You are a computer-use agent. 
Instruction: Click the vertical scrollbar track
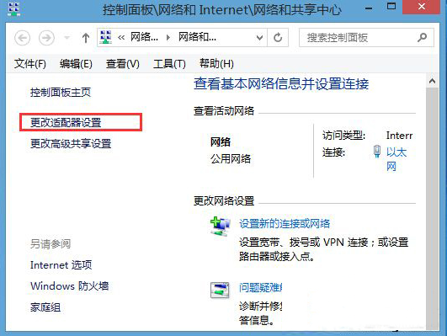pyautogui.click(x=432, y=208)
